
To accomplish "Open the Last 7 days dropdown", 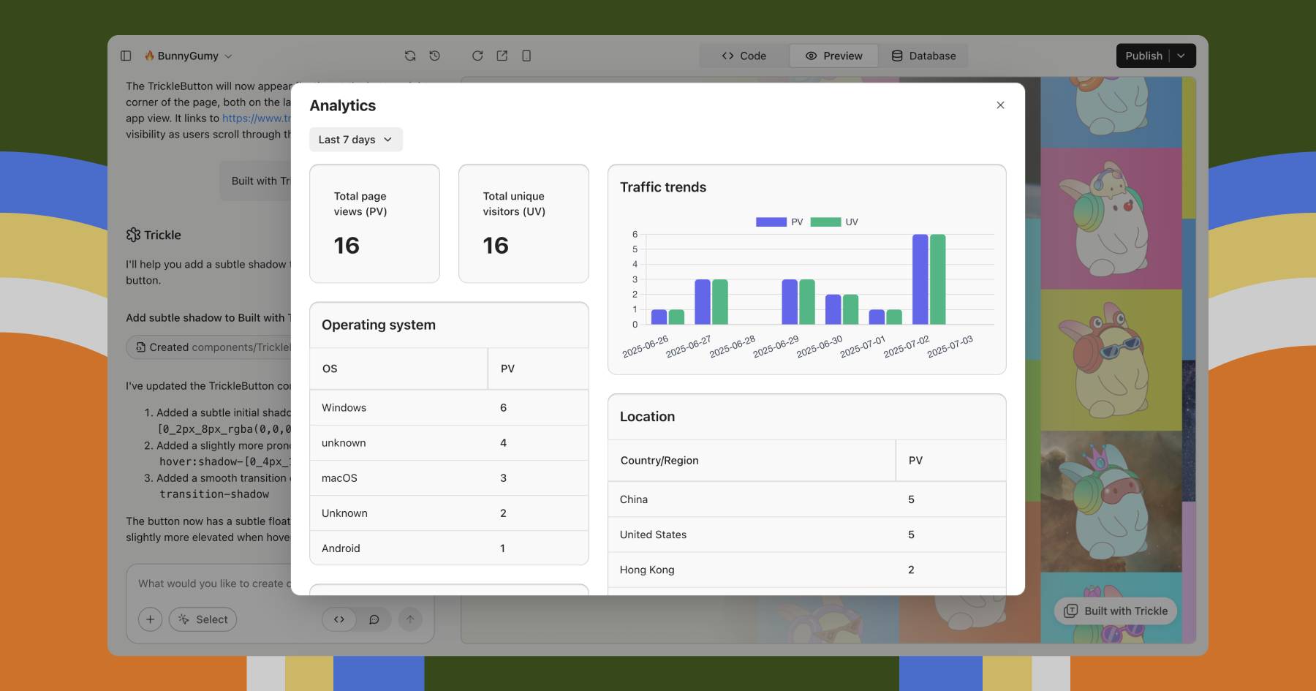I will pos(355,140).
